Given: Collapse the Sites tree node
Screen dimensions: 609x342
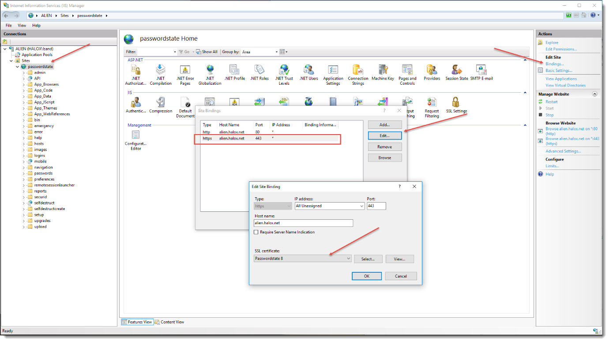Looking at the screenshot, I should pyautogui.click(x=11, y=60).
